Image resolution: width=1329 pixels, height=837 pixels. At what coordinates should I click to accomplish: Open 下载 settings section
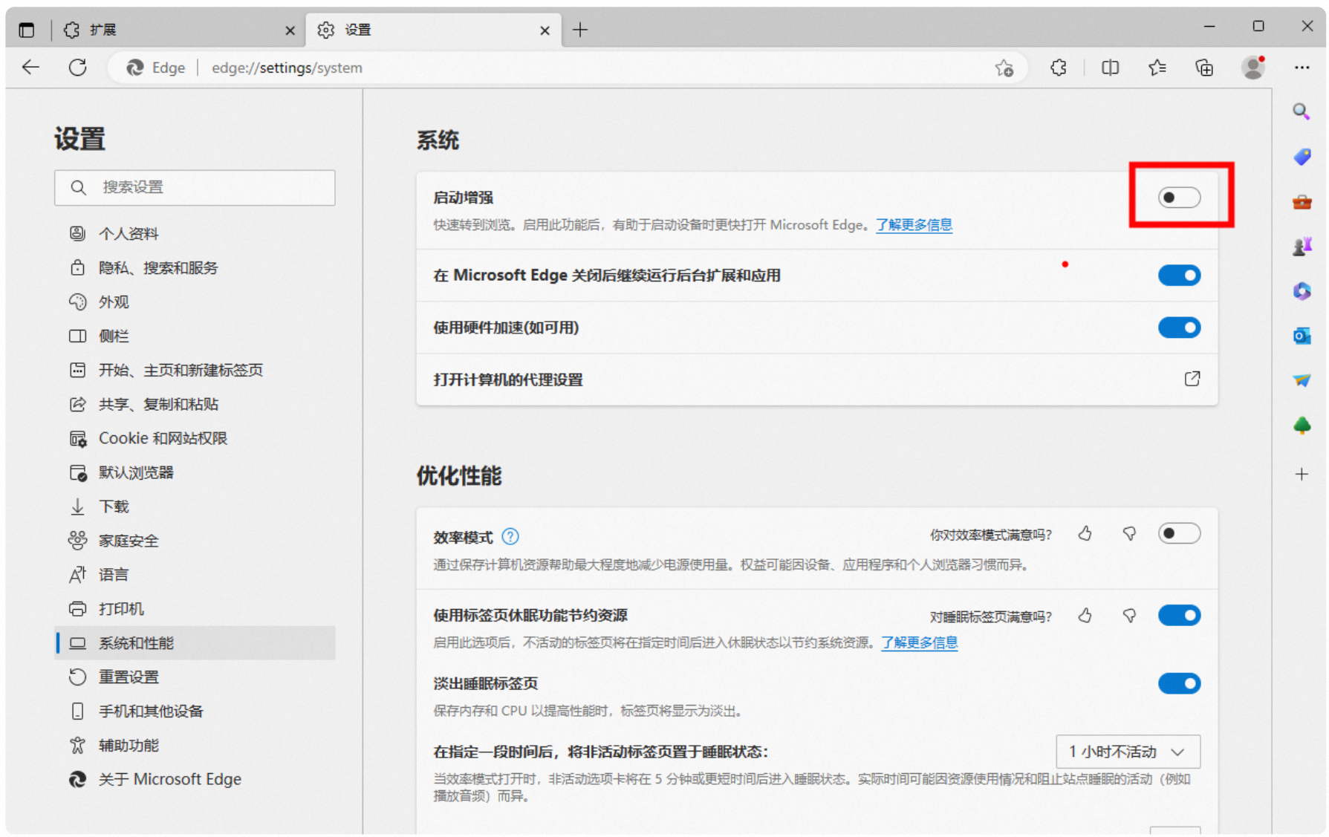[x=195, y=507]
